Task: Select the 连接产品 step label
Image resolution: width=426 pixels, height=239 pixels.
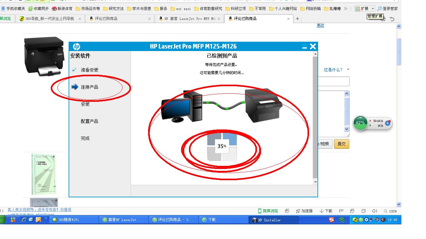Action: point(90,87)
